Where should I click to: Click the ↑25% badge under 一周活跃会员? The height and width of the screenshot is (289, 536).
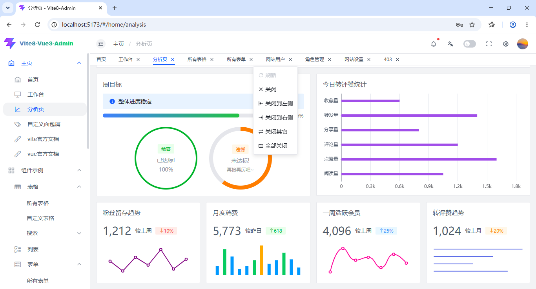386,231
